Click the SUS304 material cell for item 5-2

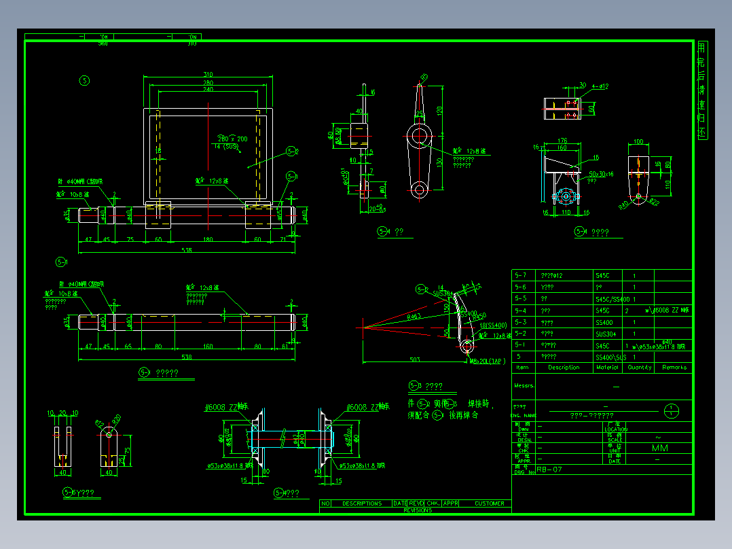[x=607, y=334]
